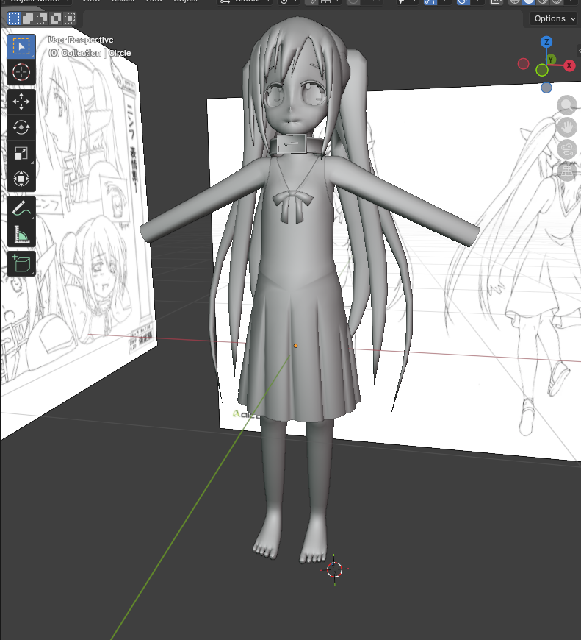Click the negative Z blue gizmo circle

(x=546, y=88)
